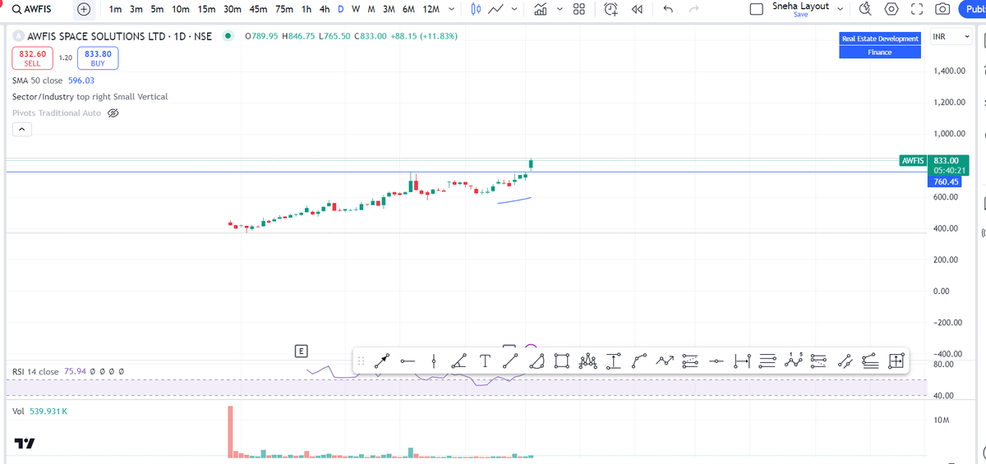The width and height of the screenshot is (986, 464).
Task: Click the E earnings marker
Action: click(x=301, y=351)
